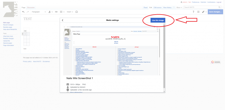Image resolution: width=225 pixels, height=110 pixels.
Task: Open the Talk link at top
Action: [190, 2]
